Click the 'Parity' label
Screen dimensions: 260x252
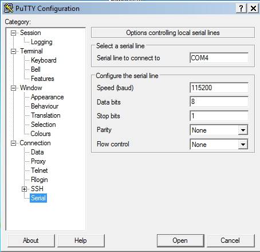[104, 130]
